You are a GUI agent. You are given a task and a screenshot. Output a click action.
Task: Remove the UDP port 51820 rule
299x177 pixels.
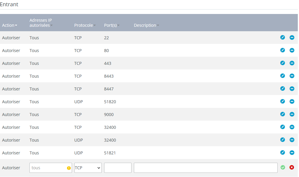click(x=292, y=101)
